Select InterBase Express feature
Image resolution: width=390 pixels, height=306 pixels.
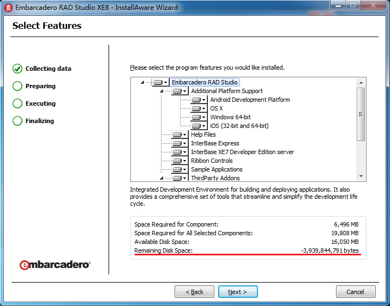pyautogui.click(x=215, y=143)
